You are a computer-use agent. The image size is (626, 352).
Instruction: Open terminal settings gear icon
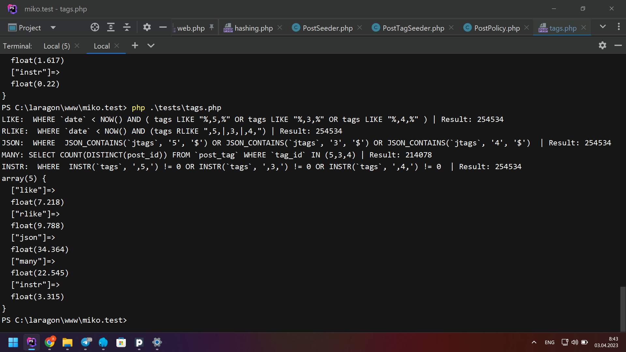602,46
